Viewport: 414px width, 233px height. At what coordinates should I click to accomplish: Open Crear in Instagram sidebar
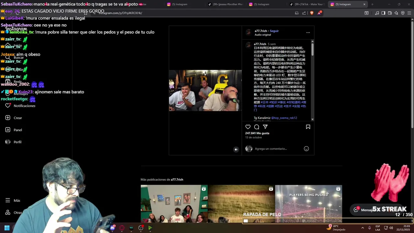(14, 118)
